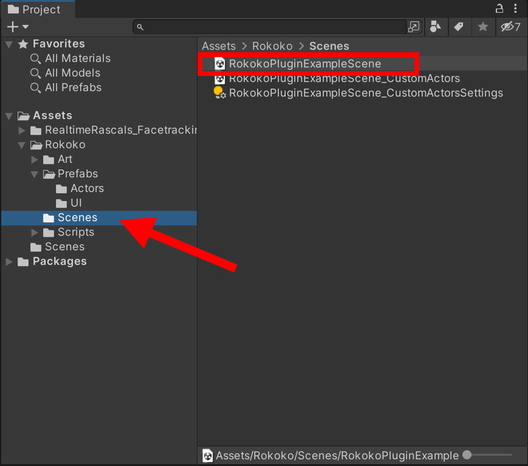Select the RealtimeRascals_Facetracking folder
528x466 pixels.
(x=114, y=130)
